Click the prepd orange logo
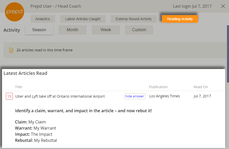This screenshot has height=149, width=229. click(14, 12)
